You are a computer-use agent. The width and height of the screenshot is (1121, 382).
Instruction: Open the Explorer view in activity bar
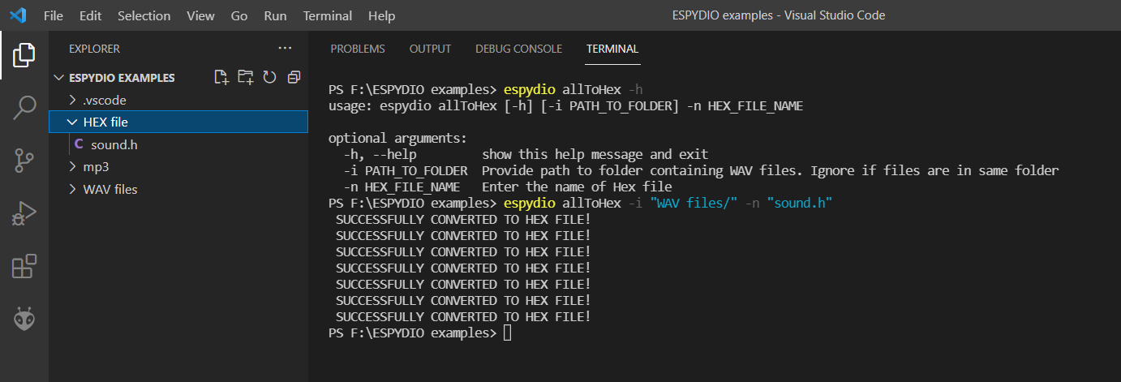[24, 55]
